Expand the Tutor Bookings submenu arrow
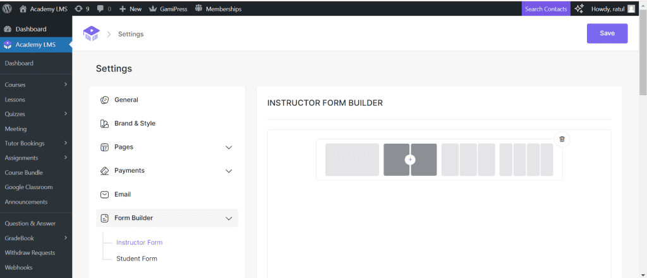 click(x=66, y=143)
